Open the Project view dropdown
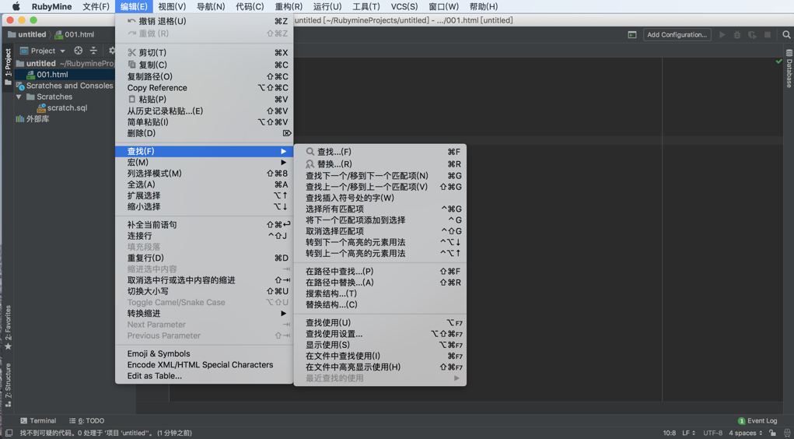Viewport: 794px width, 439px height. coord(43,51)
